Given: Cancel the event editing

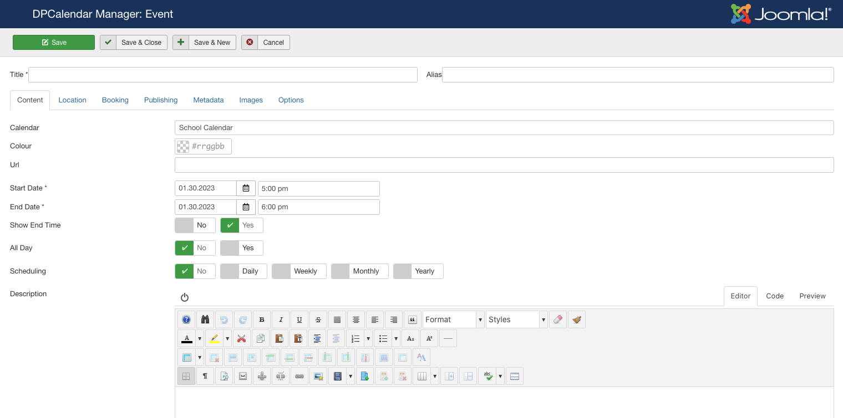Looking at the screenshot, I should pyautogui.click(x=266, y=43).
